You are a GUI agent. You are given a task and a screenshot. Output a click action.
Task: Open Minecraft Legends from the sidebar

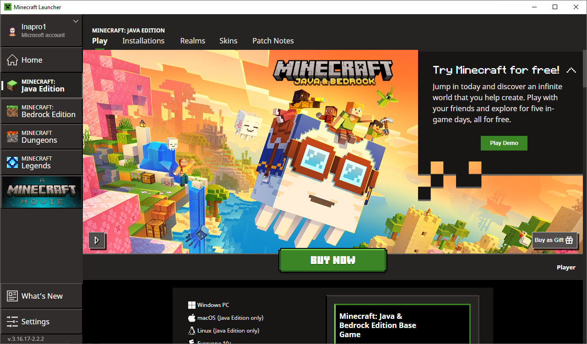(x=41, y=162)
